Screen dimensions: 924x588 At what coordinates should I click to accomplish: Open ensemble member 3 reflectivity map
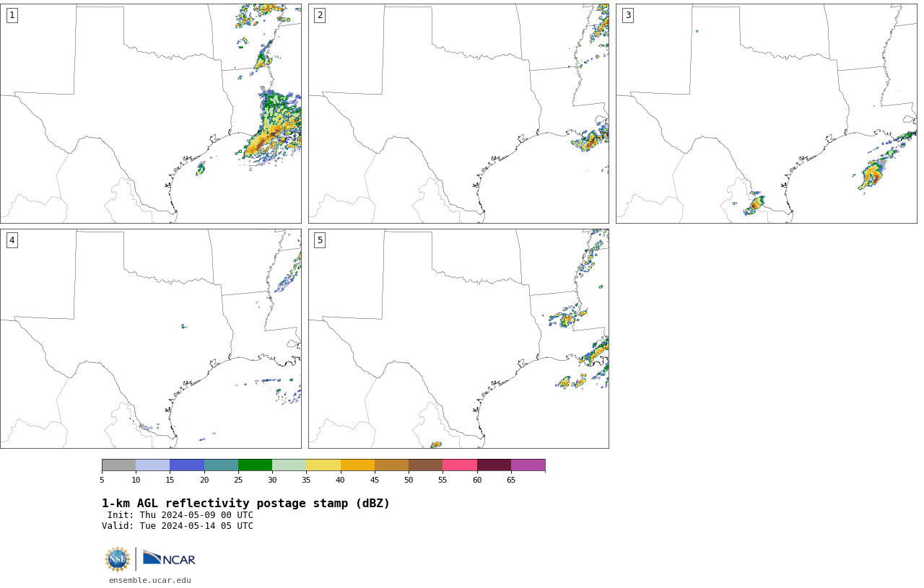(x=767, y=113)
